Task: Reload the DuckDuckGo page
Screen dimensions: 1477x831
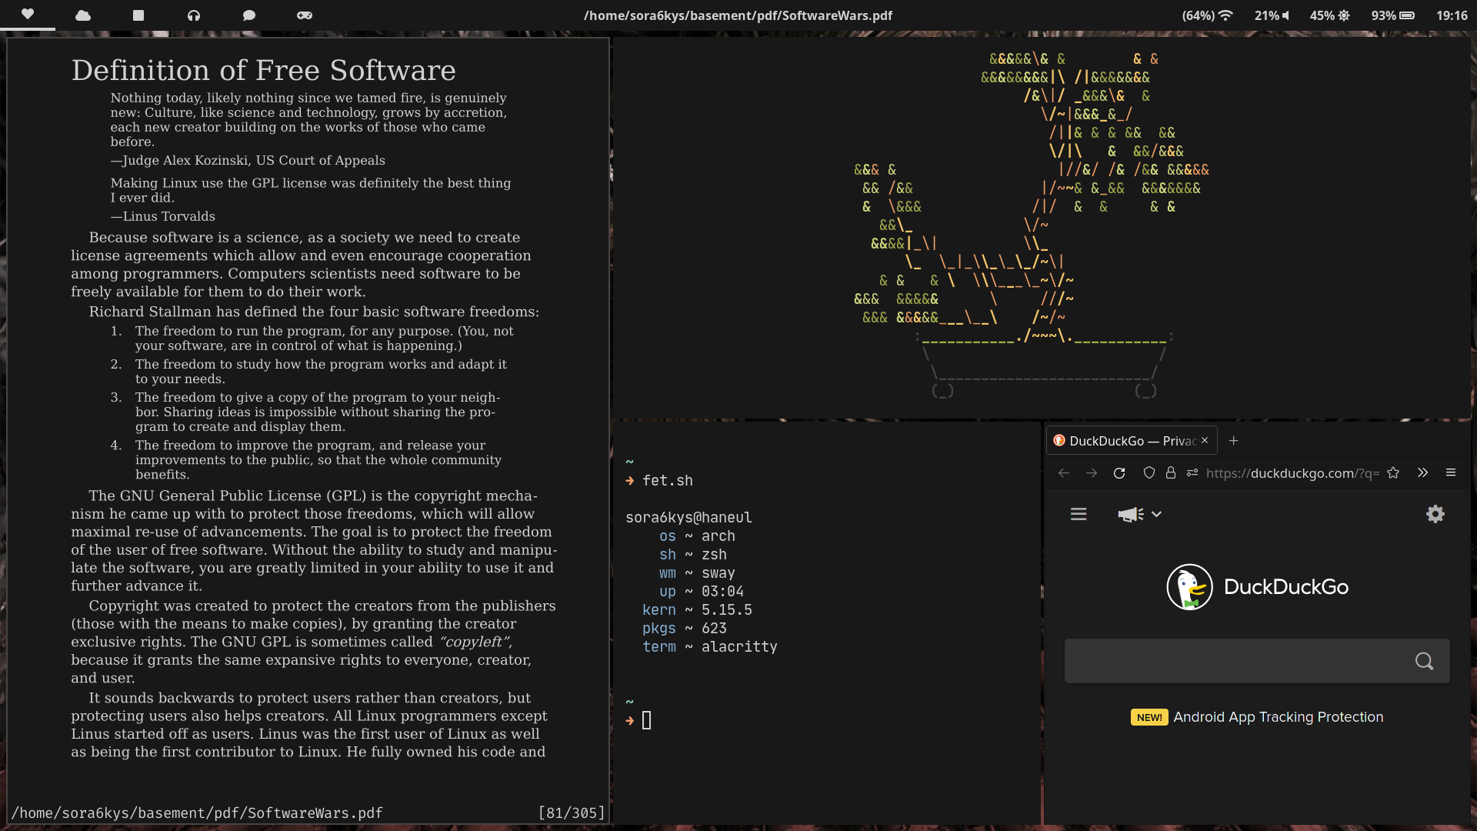Action: [x=1119, y=473]
